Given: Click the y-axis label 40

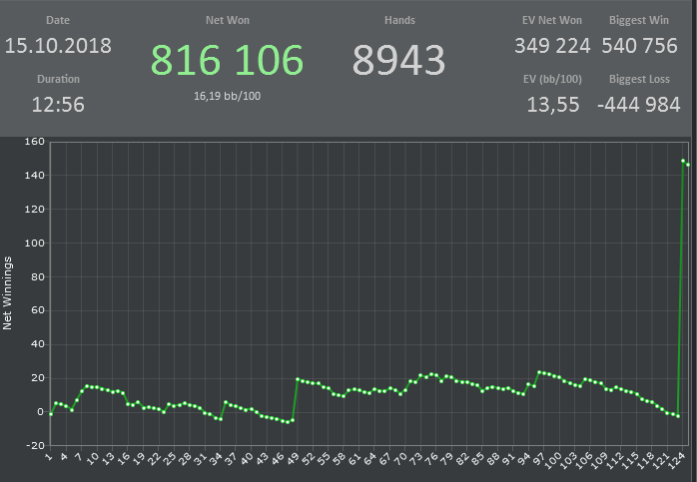Looking at the screenshot, I should [x=37, y=344].
